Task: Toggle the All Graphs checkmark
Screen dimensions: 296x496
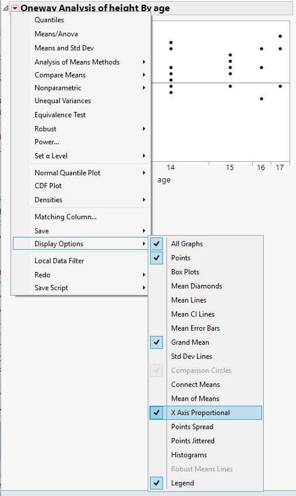Action: [156, 244]
